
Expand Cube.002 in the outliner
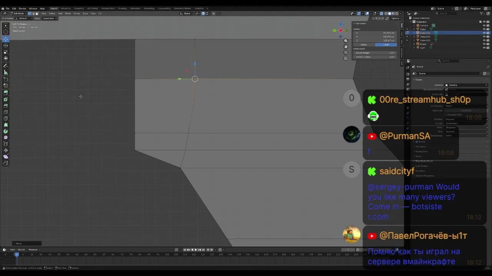pyautogui.click(x=414, y=37)
